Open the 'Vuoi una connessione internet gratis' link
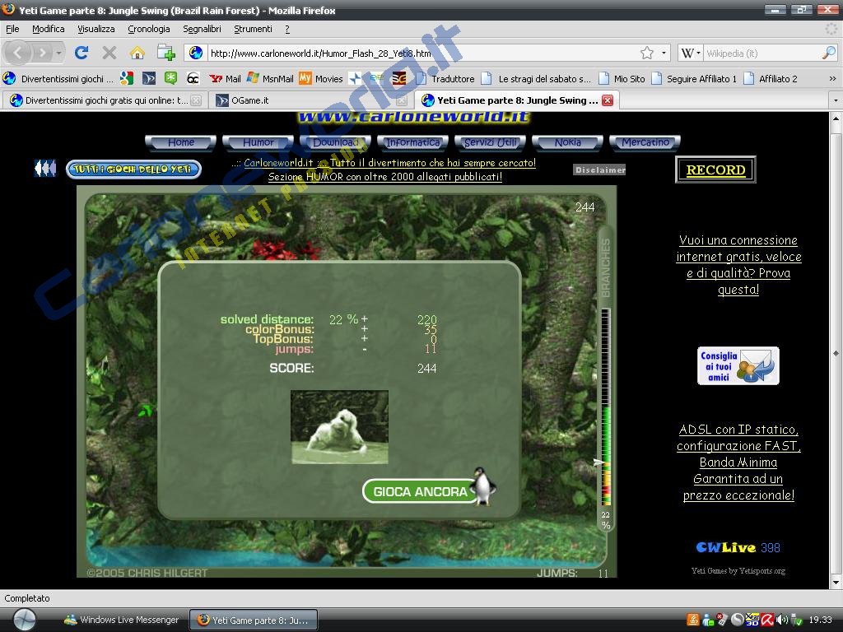Image resolution: width=843 pixels, height=632 pixels. tap(738, 265)
